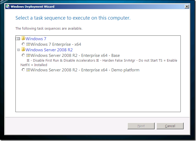Collapse the Windows Server 2008 R2 tree node
Viewport: 196px width, 141px height.
18,50
